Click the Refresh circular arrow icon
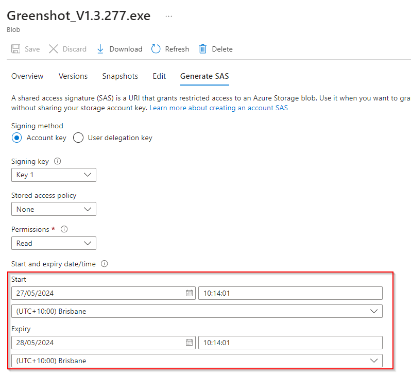 [x=156, y=49]
